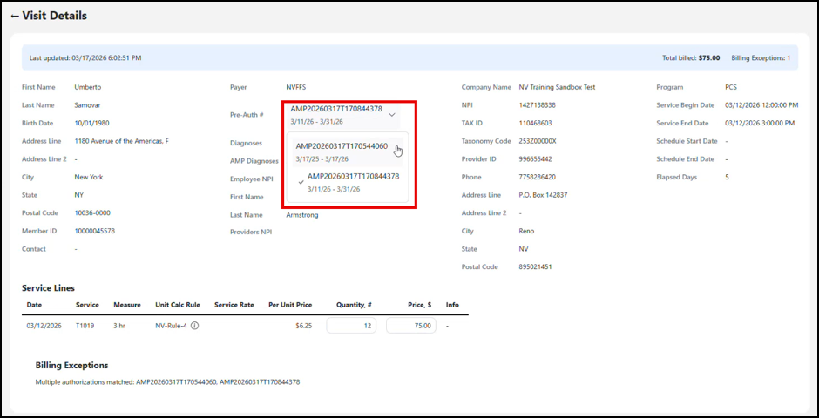This screenshot has height=418, width=819.
Task: Click Service End Date 03/12/2026 3:00:00 PM
Action: click(760, 123)
